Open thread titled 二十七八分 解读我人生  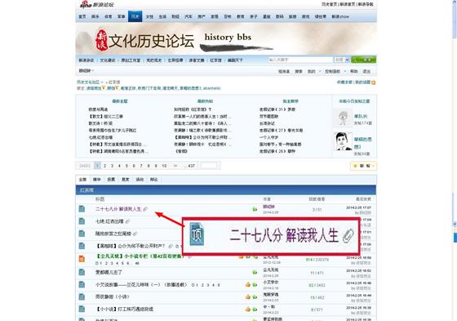pyautogui.click(x=118, y=209)
